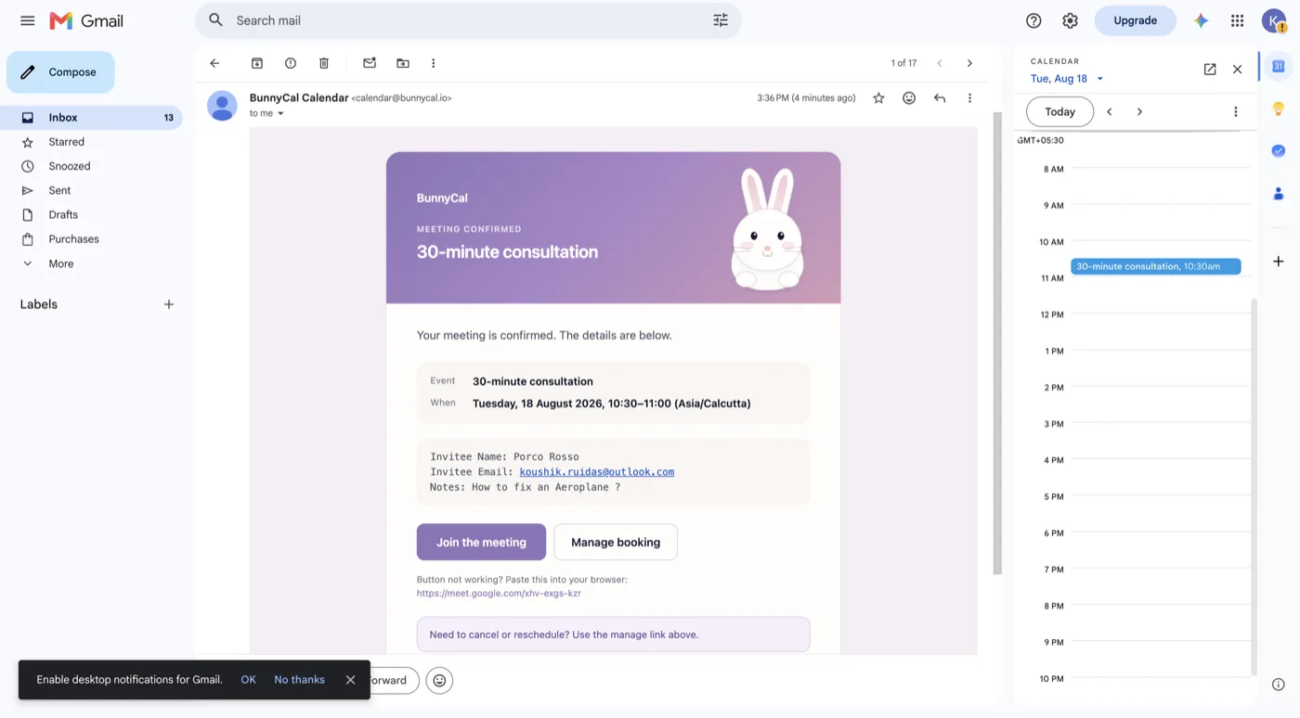Image resolution: width=1300 pixels, height=718 pixels.
Task: Decline notifications with No thanks
Action: point(299,680)
